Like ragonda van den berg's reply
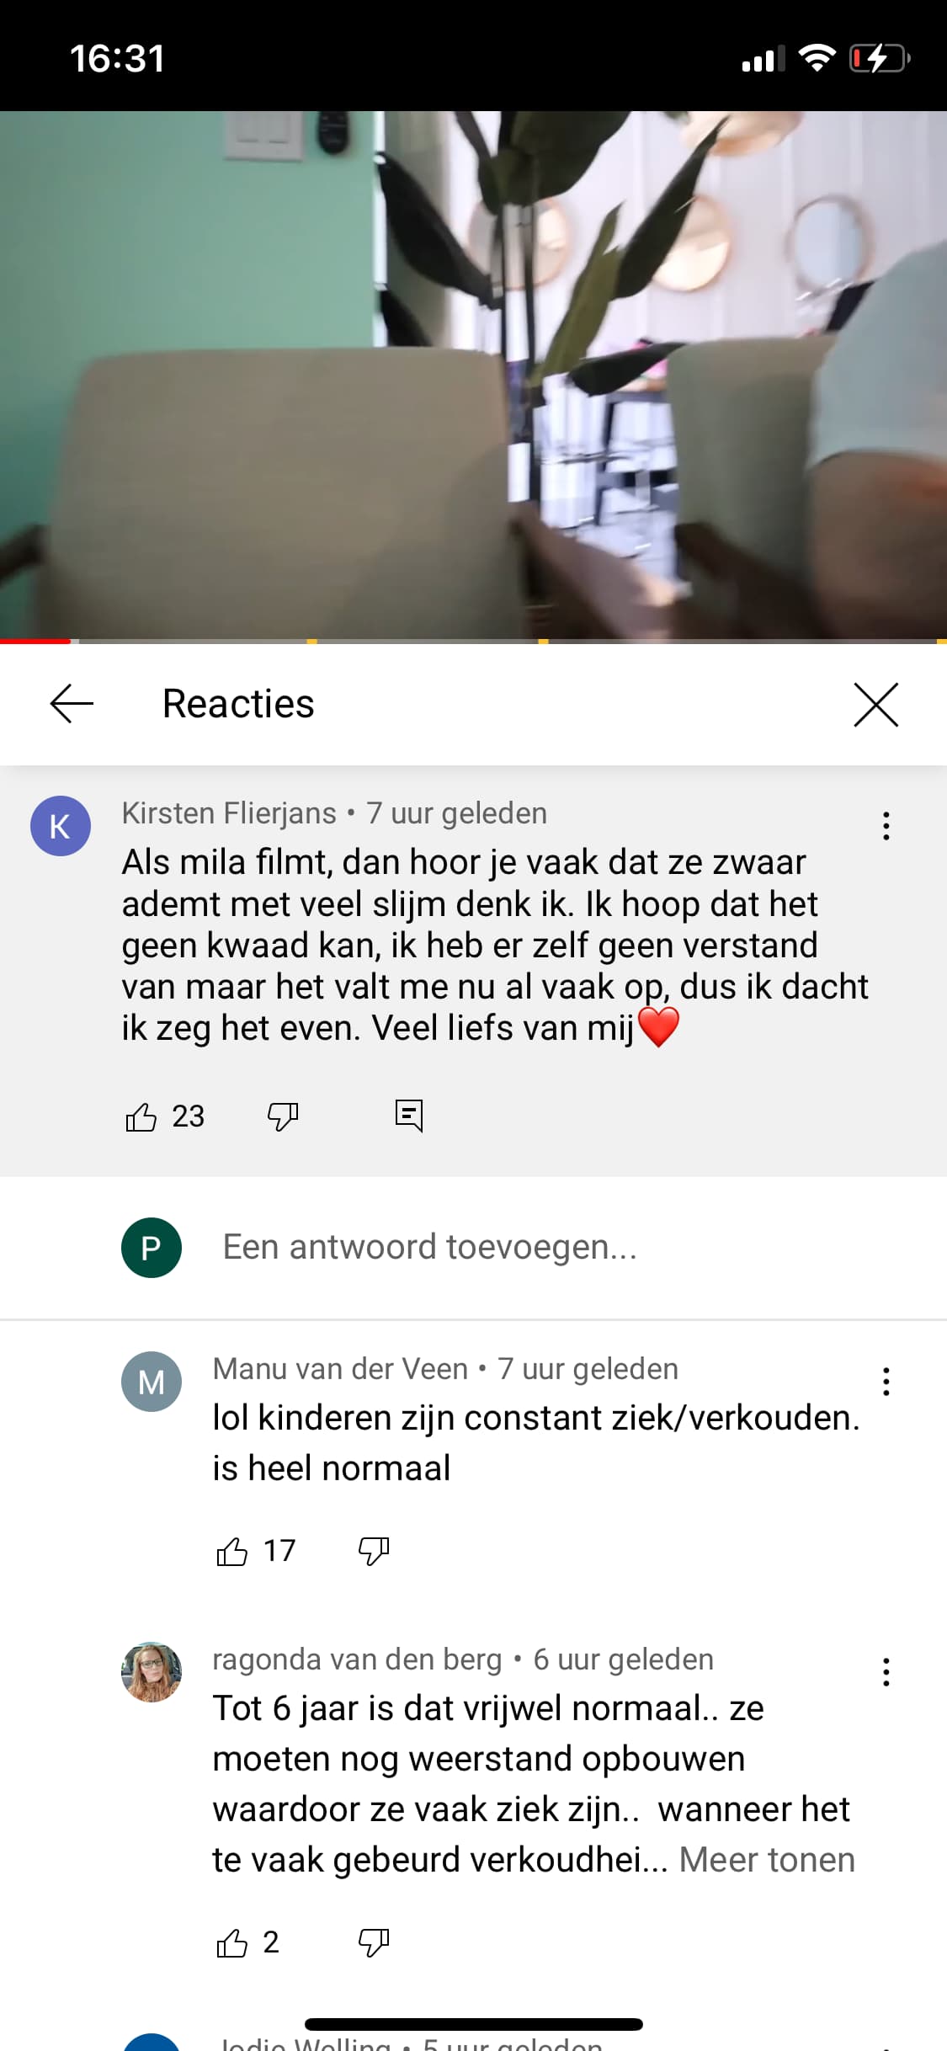This screenshot has width=947, height=2051. [232, 1942]
